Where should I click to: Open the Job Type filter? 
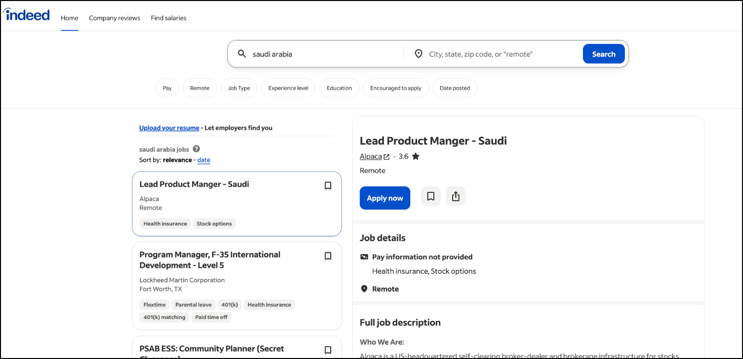tap(239, 88)
